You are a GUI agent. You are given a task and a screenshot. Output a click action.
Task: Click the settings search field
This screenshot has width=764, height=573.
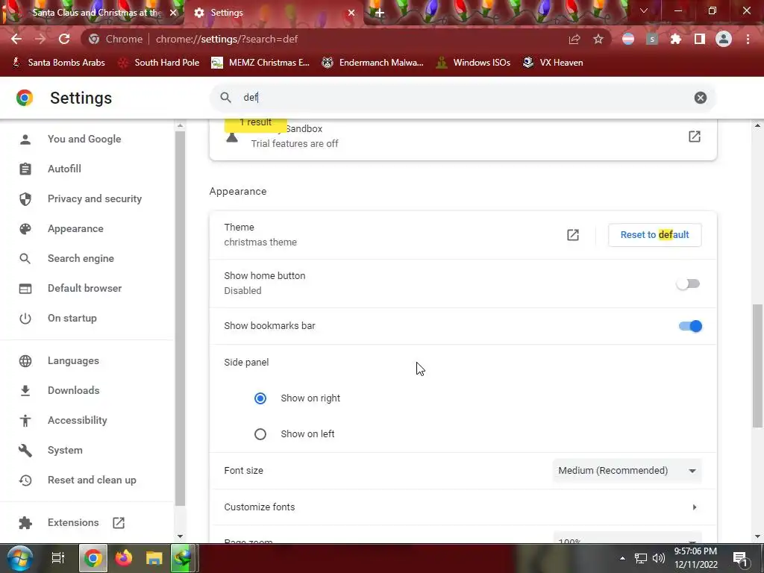(x=463, y=98)
